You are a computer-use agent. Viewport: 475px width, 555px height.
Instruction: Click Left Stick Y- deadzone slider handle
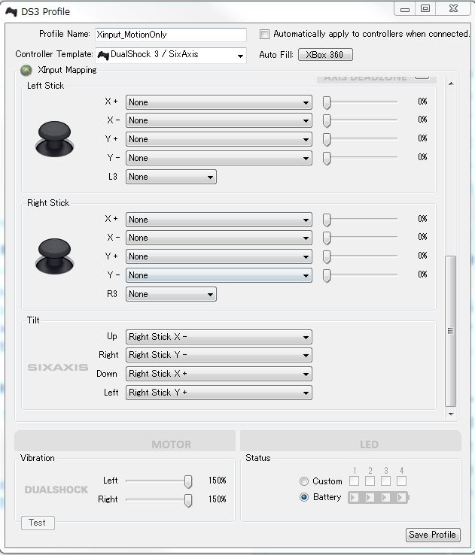[x=327, y=158]
